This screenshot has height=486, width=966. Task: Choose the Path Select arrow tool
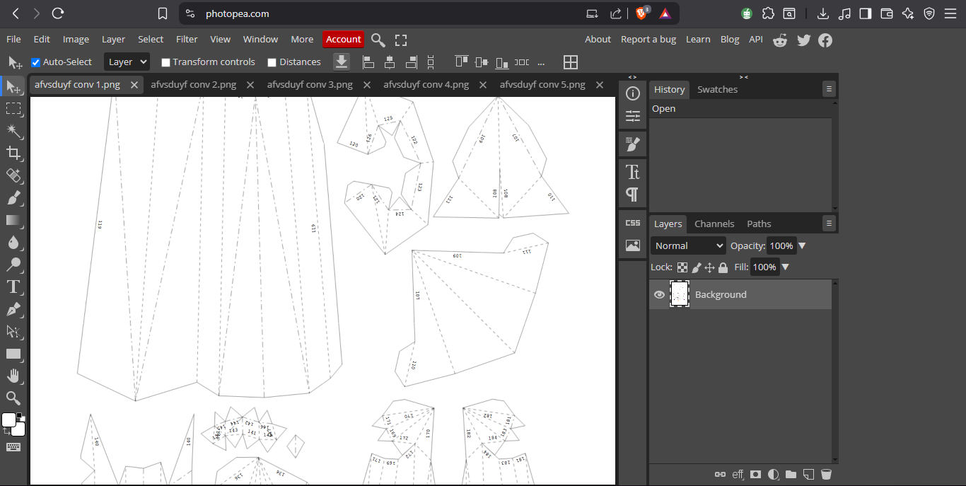click(13, 331)
